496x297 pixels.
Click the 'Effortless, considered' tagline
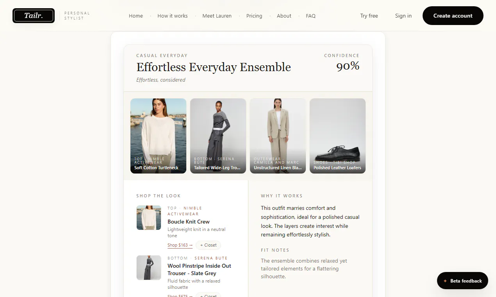161,80
